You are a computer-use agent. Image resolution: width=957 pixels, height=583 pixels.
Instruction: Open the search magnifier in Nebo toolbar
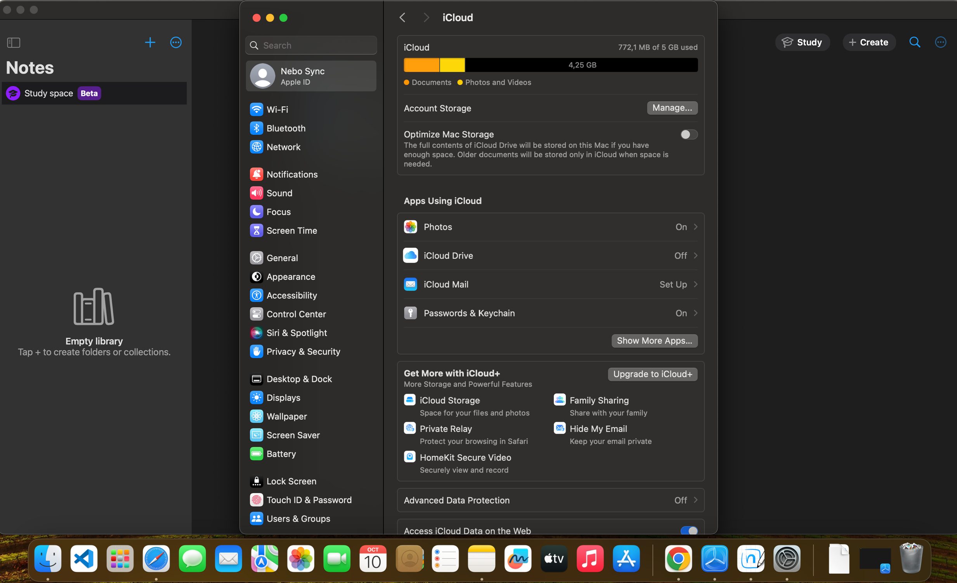click(914, 42)
